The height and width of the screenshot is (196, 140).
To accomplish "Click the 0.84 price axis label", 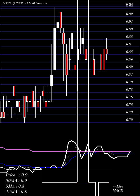I will click(129, 59).
